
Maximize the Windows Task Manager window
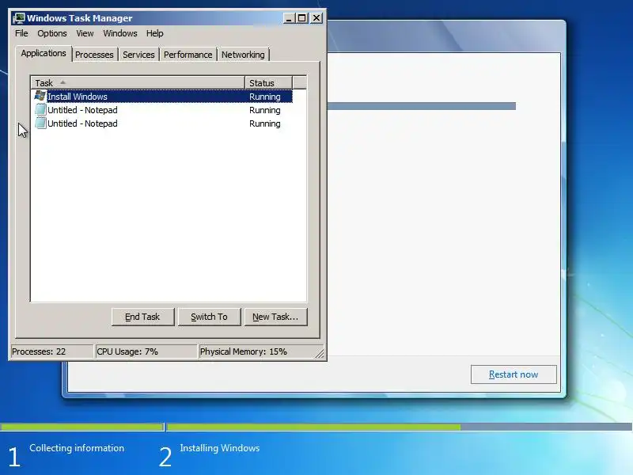click(x=302, y=18)
